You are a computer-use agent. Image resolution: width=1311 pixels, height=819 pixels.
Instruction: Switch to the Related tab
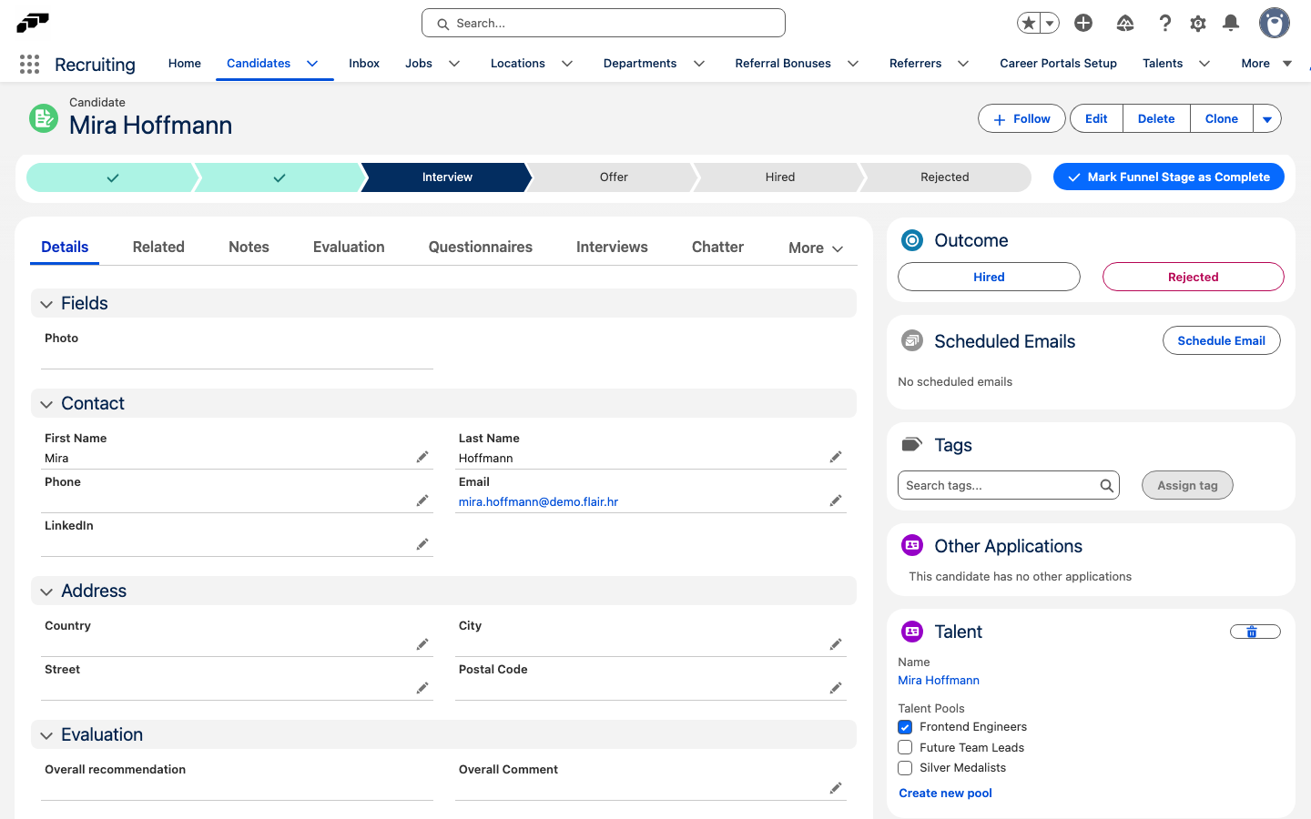(158, 248)
